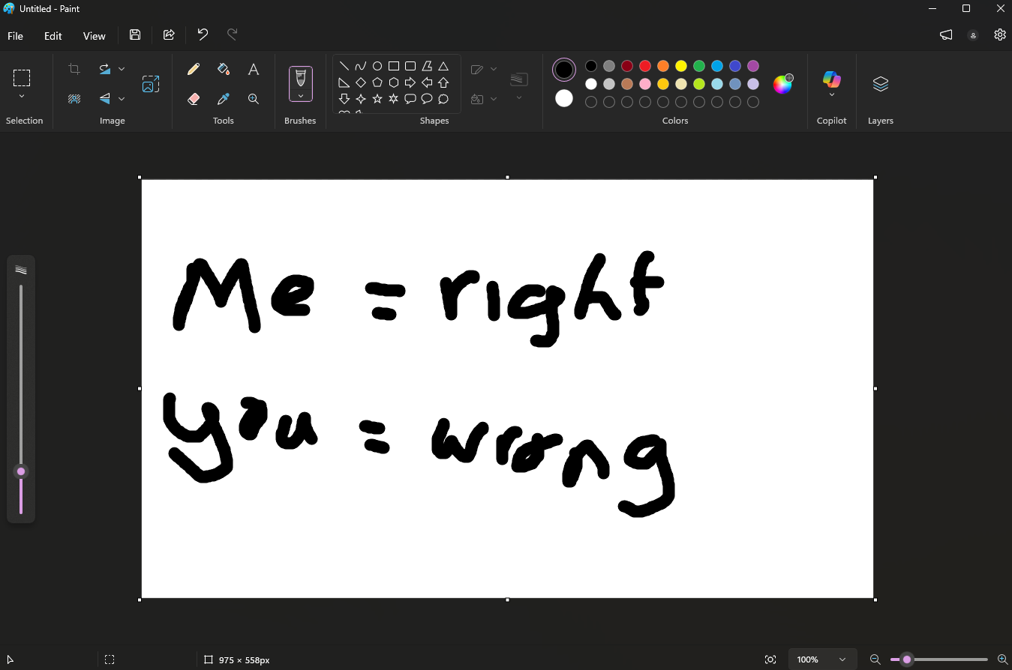Select the Magnifier tool
Image resolution: width=1012 pixels, height=670 pixels.
[254, 99]
